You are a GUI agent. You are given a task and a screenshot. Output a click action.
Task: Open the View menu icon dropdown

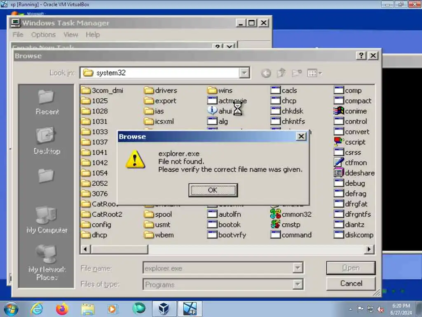314,73
